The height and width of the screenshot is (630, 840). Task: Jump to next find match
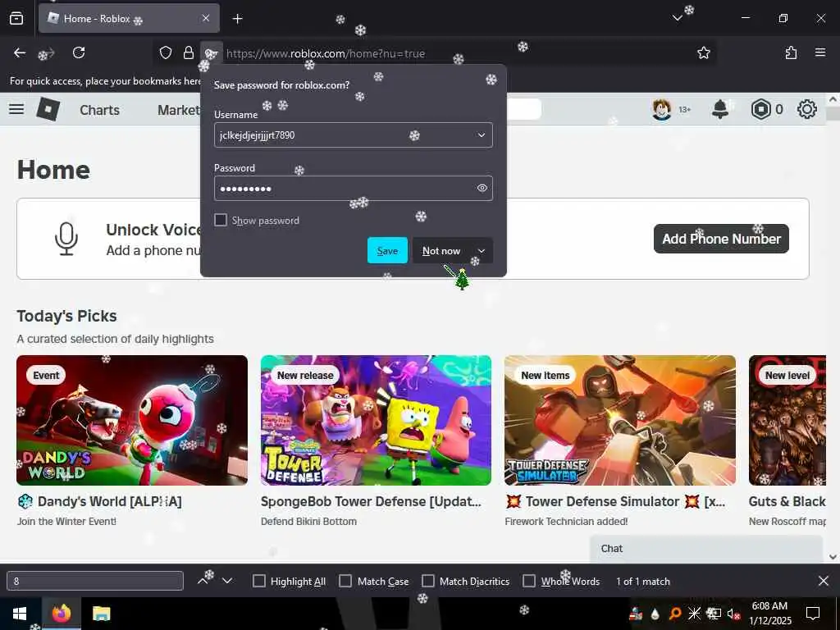click(x=227, y=581)
